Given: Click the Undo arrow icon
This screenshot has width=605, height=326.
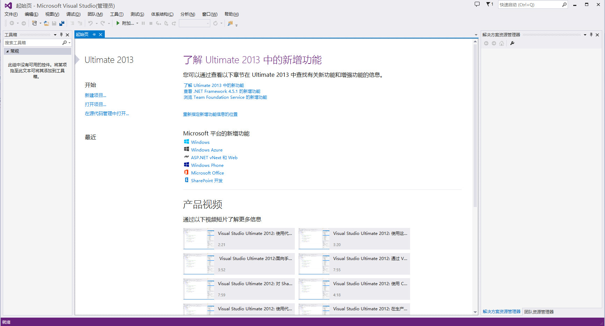Looking at the screenshot, I should tap(90, 23).
